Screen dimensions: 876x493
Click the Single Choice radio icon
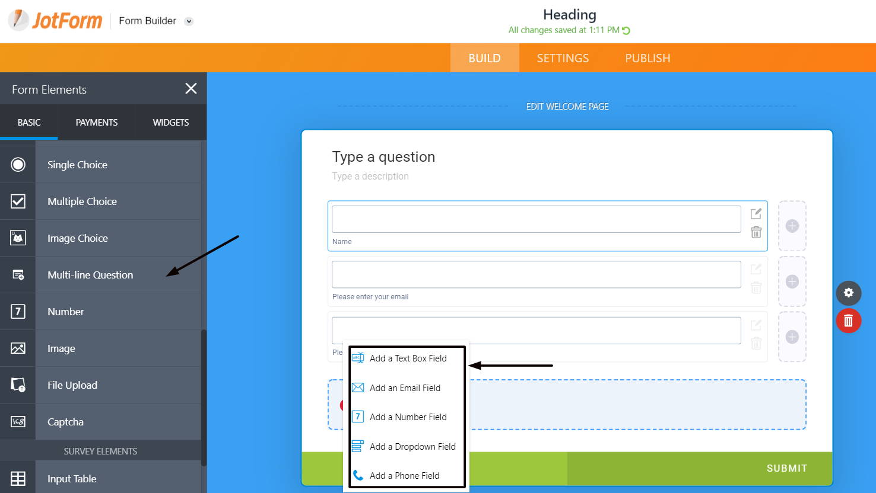point(18,165)
